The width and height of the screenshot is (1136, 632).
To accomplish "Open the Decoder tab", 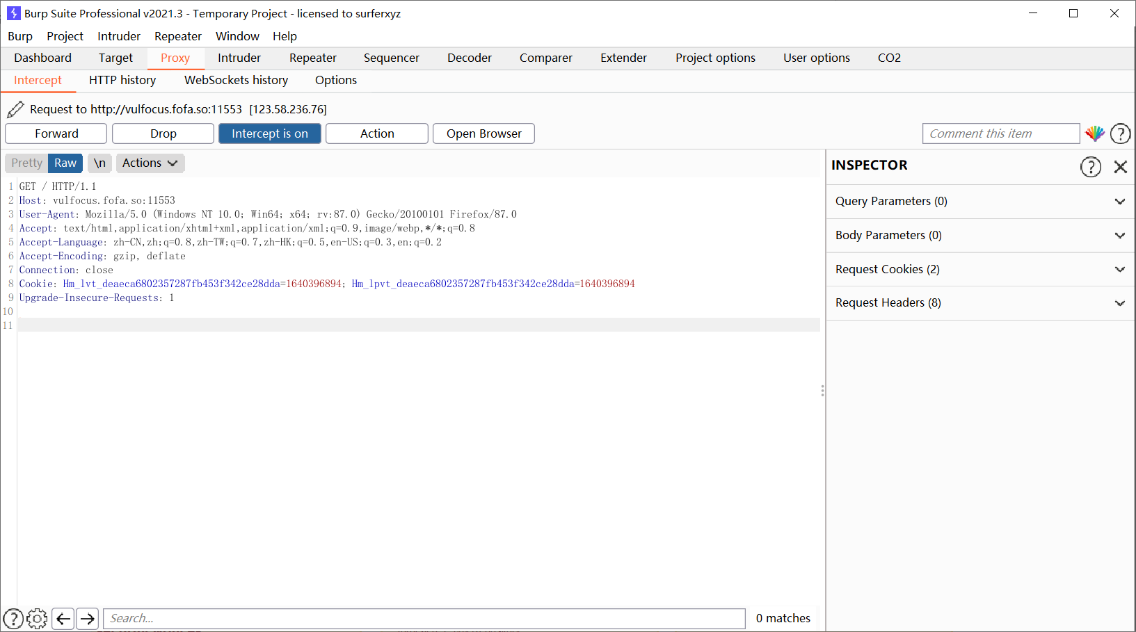I will tap(470, 58).
